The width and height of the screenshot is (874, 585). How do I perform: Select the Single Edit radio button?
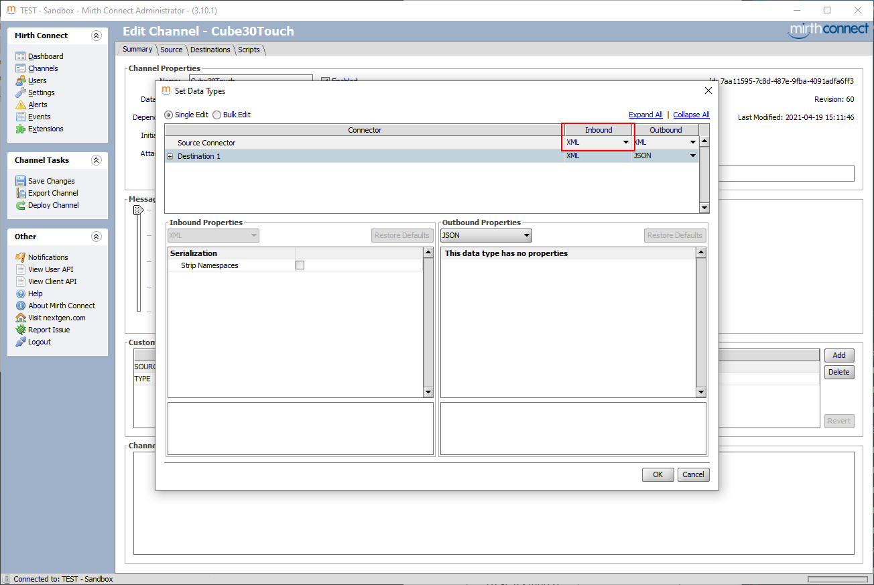click(169, 115)
